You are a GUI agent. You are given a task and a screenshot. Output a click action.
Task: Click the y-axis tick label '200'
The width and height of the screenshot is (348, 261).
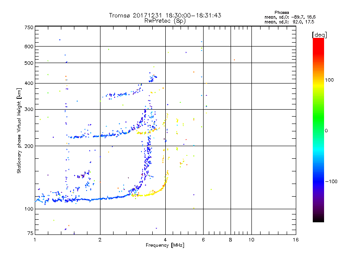[x=29, y=146]
